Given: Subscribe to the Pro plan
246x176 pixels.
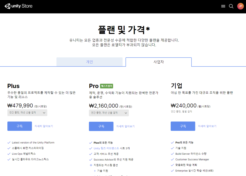Looking at the screenshot, I should click(101, 126).
